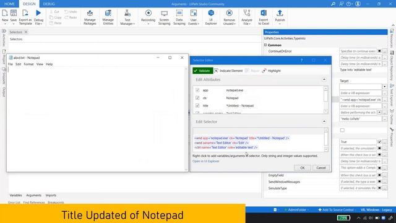The height and width of the screenshot is (223, 396).
Task: Open the Target combo box dropdown
Action: pos(384,87)
